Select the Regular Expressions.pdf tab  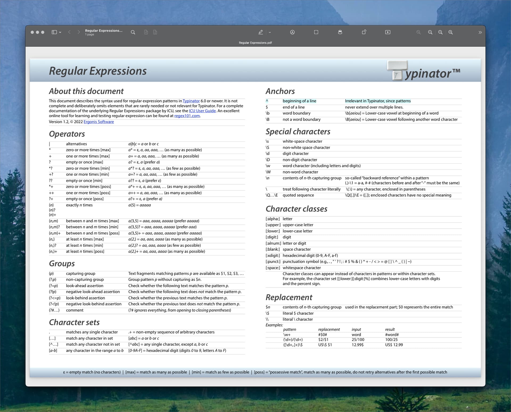[255, 43]
